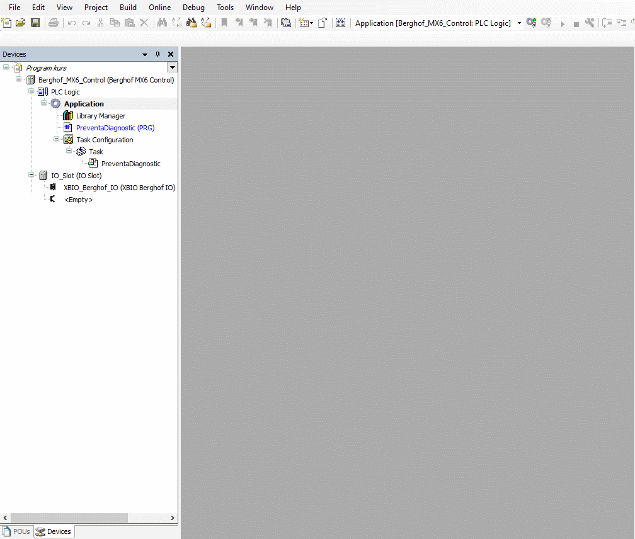
Task: Open the active application dropdown
Action: pyautogui.click(x=519, y=23)
